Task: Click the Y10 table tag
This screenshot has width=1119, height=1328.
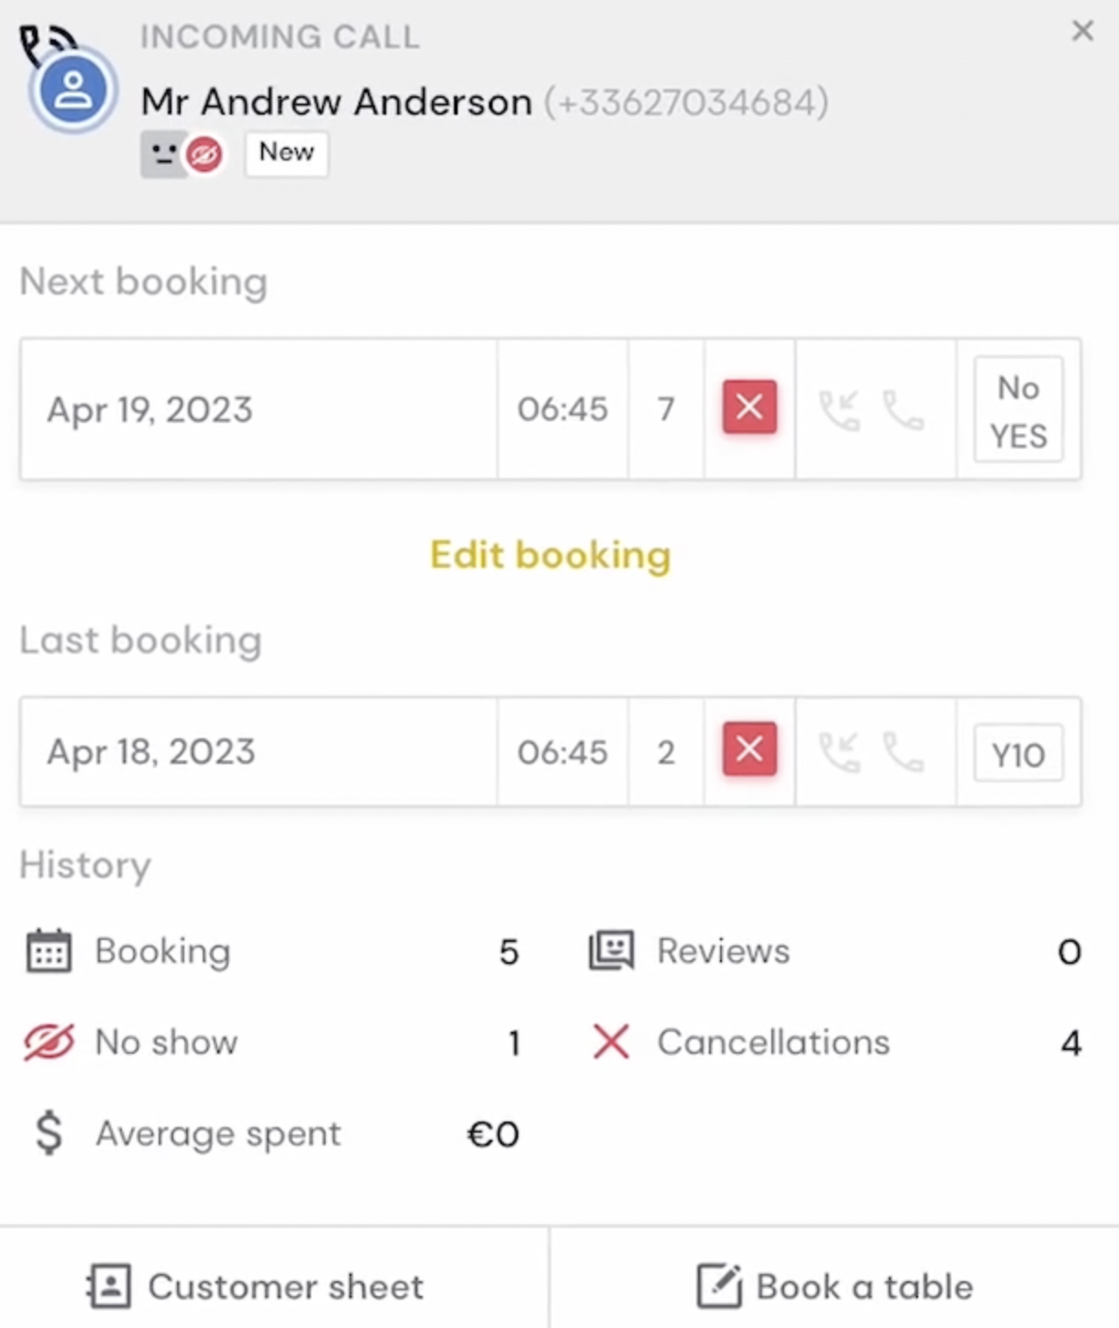Action: pyautogui.click(x=1018, y=754)
